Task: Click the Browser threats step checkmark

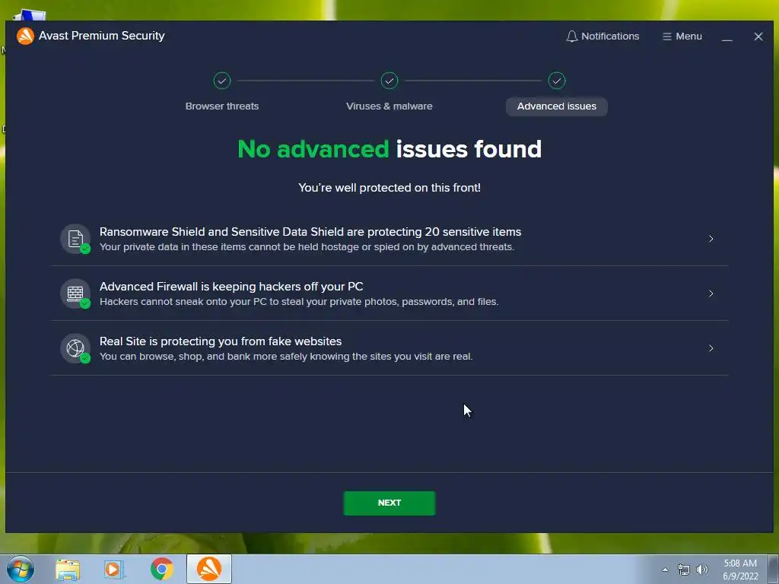Action: [222, 81]
